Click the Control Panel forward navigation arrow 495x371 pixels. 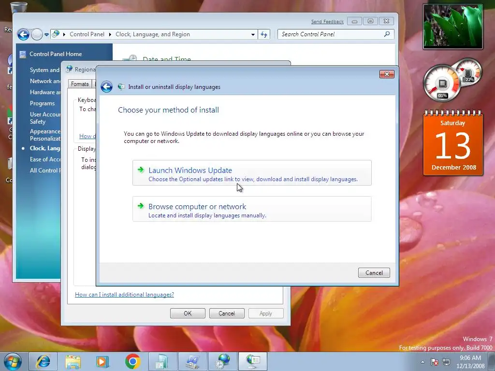coord(37,34)
